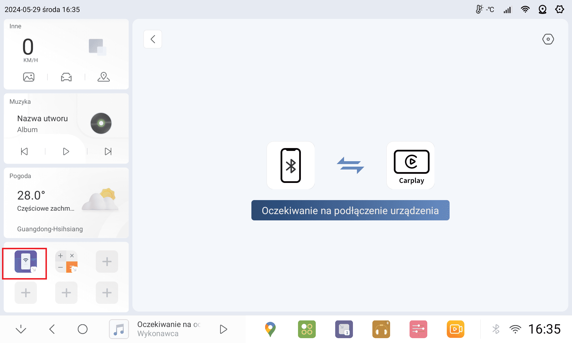Launch the purple phone link shortcut
Image resolution: width=572 pixels, height=343 pixels.
click(x=26, y=262)
